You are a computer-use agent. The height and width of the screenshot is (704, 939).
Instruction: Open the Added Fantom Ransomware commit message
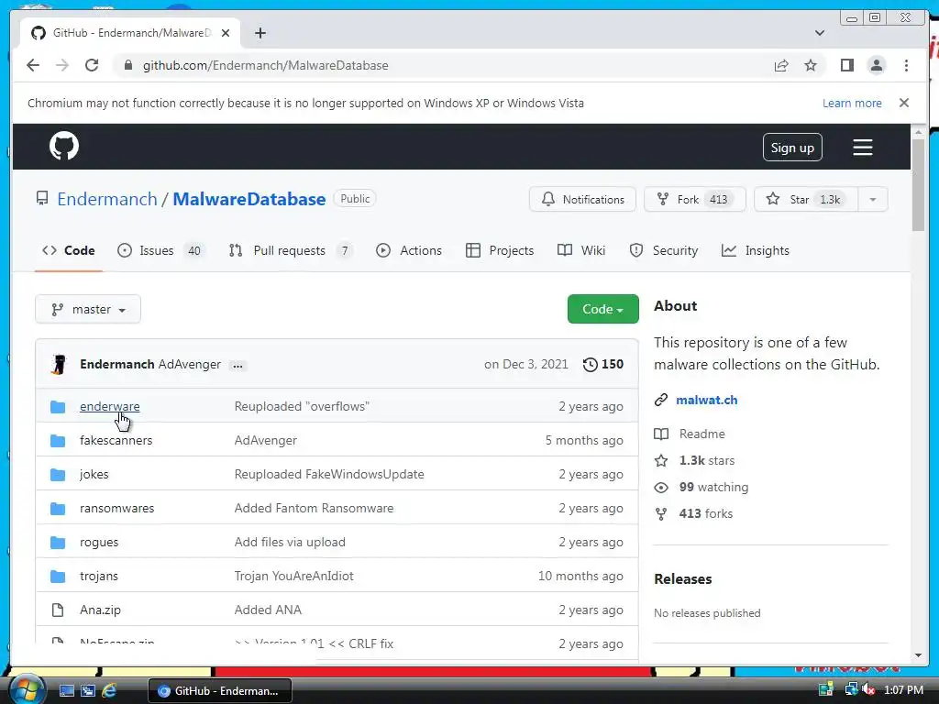point(314,508)
